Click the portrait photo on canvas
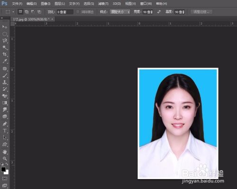 coord(178,123)
